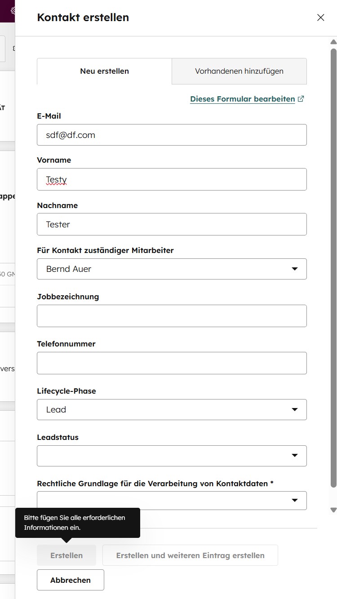Close the Kontakt erstellen panel

click(x=320, y=18)
